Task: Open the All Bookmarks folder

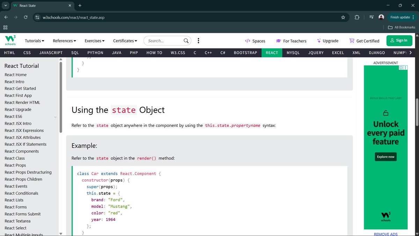Action: pyautogui.click(x=402, y=27)
